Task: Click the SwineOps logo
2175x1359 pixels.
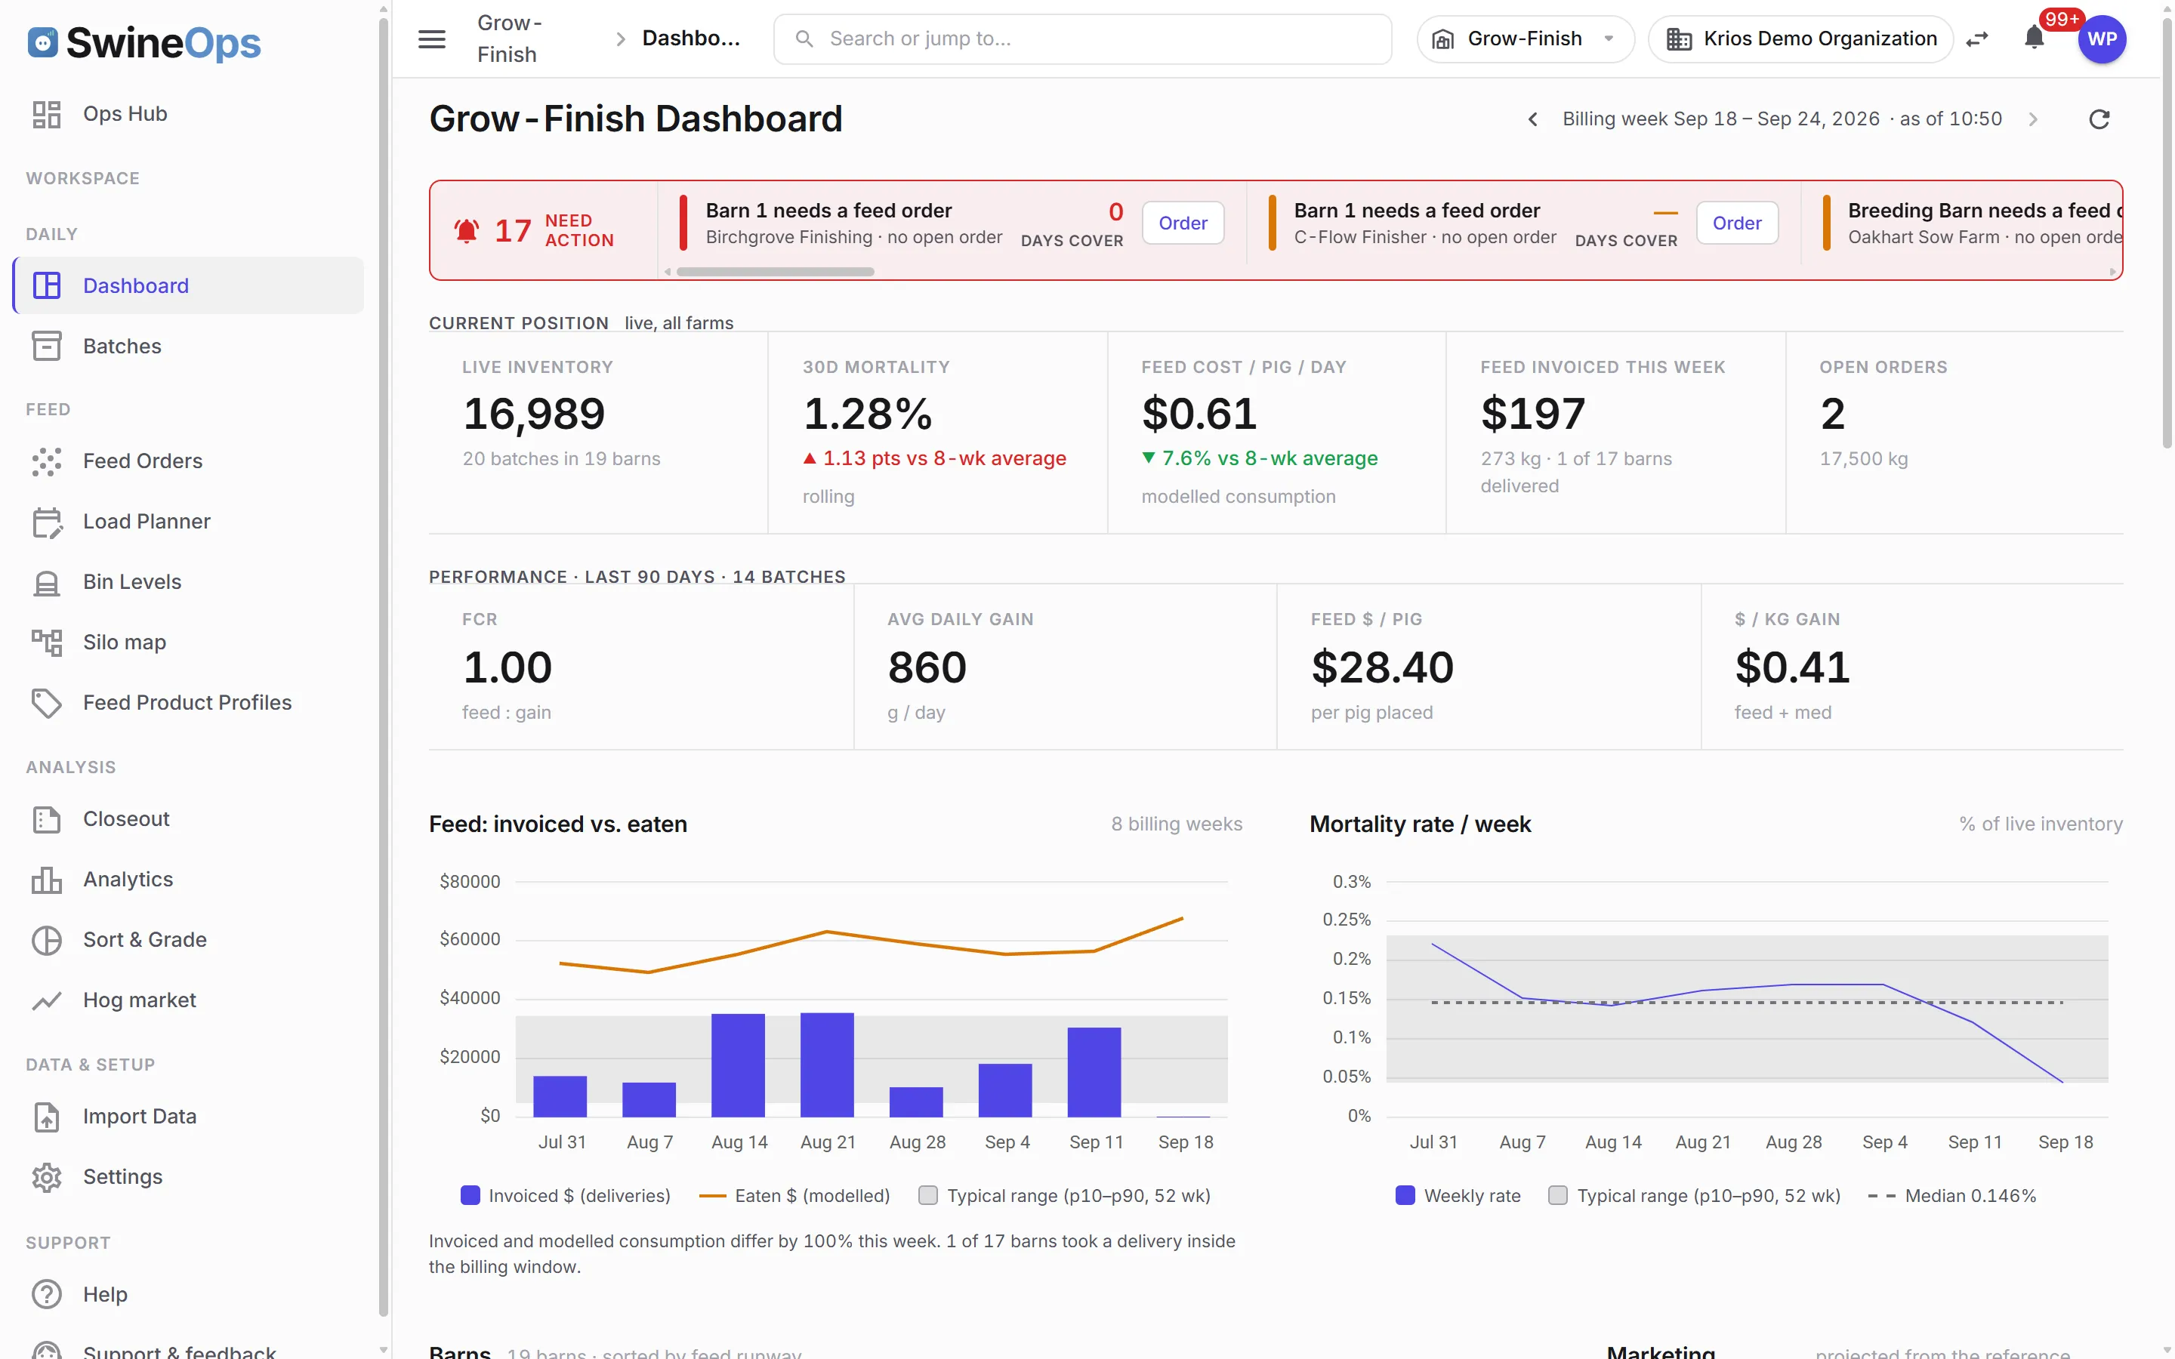Action: pos(143,42)
